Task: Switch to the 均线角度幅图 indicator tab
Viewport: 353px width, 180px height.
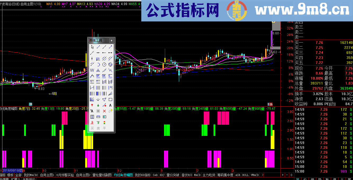Action: 123,175
